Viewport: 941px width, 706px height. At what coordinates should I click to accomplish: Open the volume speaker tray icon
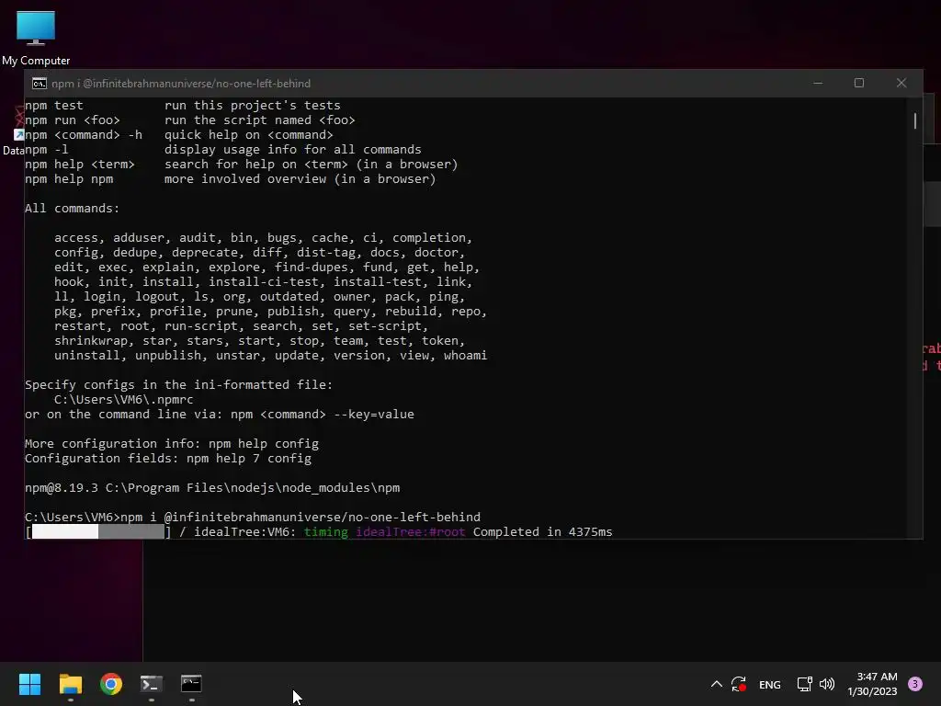827,684
